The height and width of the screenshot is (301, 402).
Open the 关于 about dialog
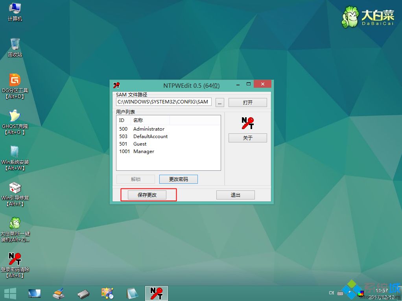[247, 138]
